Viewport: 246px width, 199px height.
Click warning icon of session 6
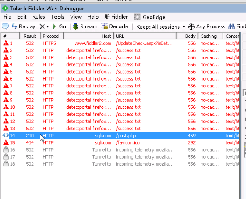(6, 78)
